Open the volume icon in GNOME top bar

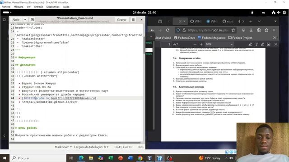click(x=279, y=13)
